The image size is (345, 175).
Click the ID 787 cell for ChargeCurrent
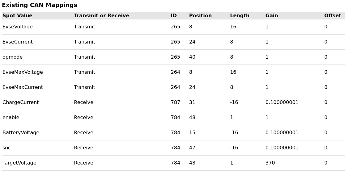(176, 102)
